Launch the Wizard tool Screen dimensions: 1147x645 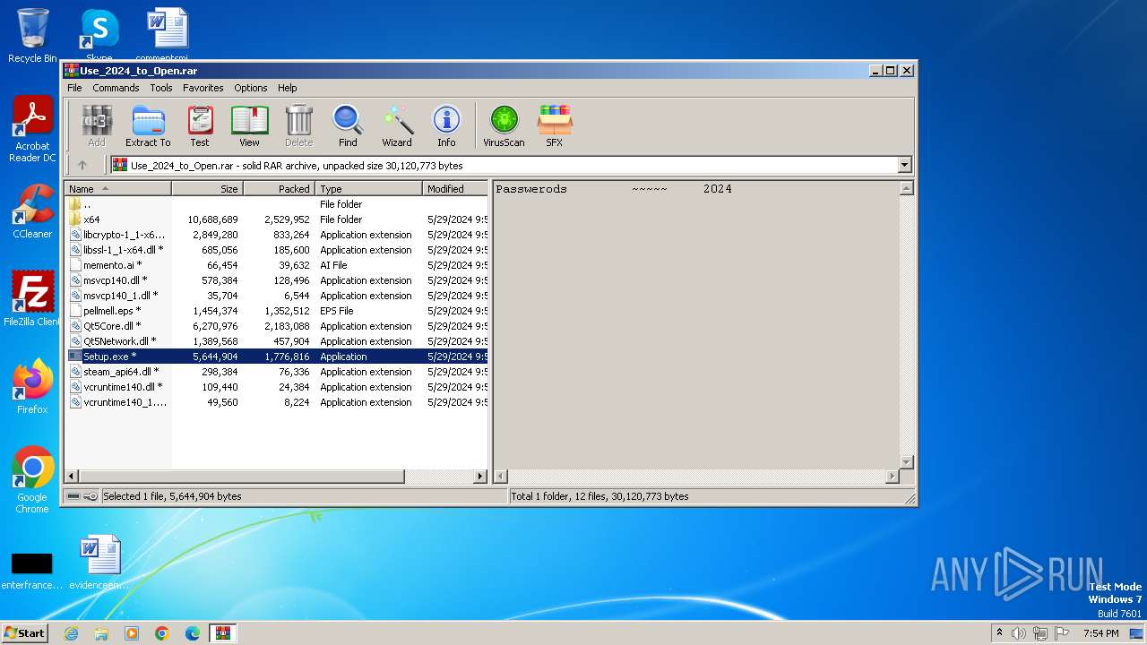click(397, 126)
